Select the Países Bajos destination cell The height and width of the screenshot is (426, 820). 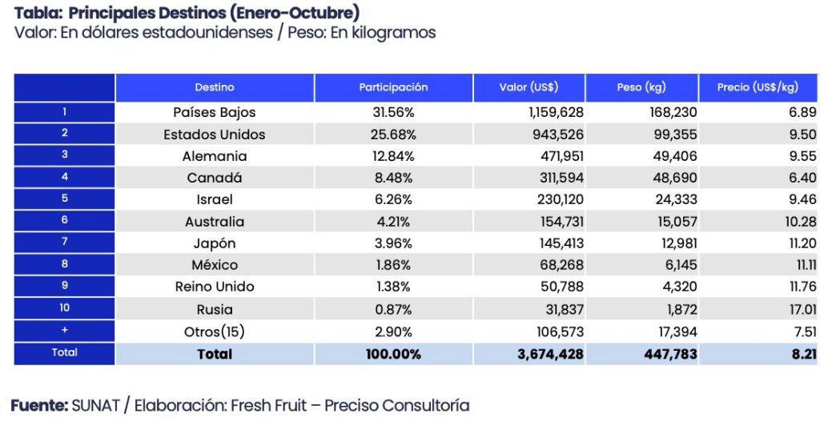(x=215, y=113)
